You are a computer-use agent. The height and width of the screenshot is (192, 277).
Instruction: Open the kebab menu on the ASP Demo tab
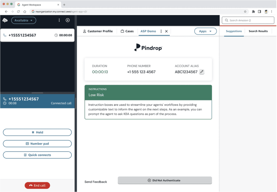click(161, 31)
